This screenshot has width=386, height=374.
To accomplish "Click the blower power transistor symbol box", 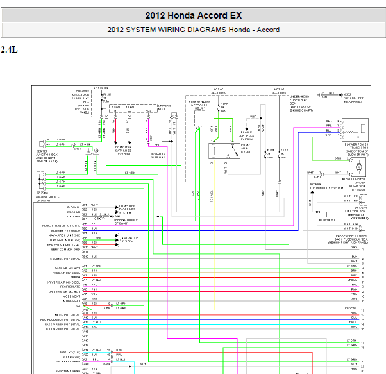I will tap(355, 130).
